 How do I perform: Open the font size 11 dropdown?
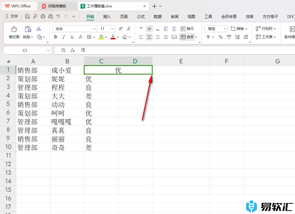112,29
